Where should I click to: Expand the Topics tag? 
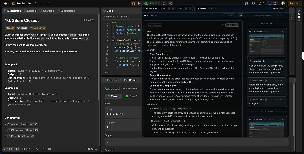point(22,28)
